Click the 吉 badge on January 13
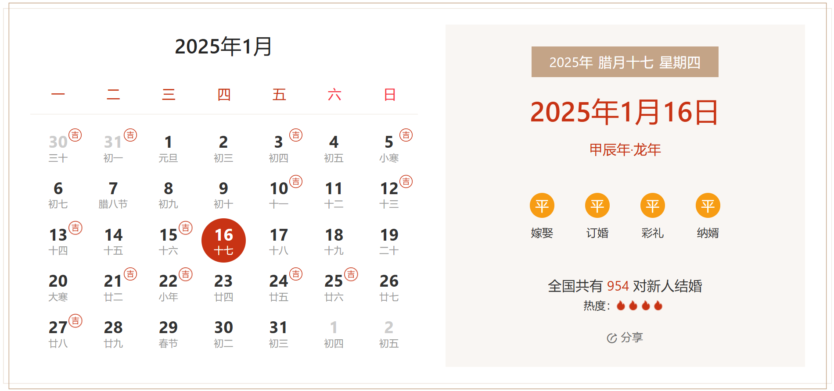The image size is (834, 391). coord(75,228)
